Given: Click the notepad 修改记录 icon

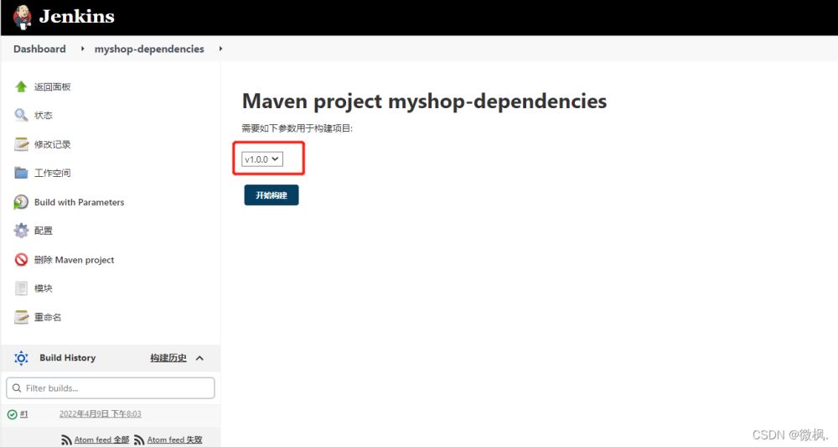Looking at the screenshot, I should click(21, 144).
